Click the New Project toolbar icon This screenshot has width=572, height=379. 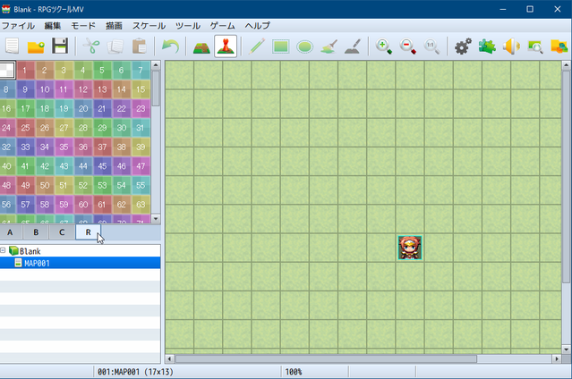pos(12,46)
